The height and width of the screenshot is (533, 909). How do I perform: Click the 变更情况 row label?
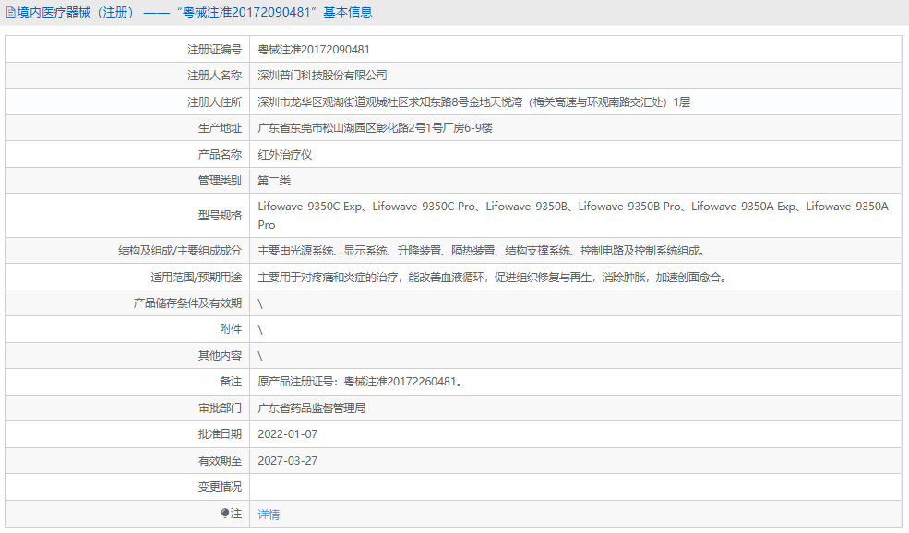pos(220,487)
